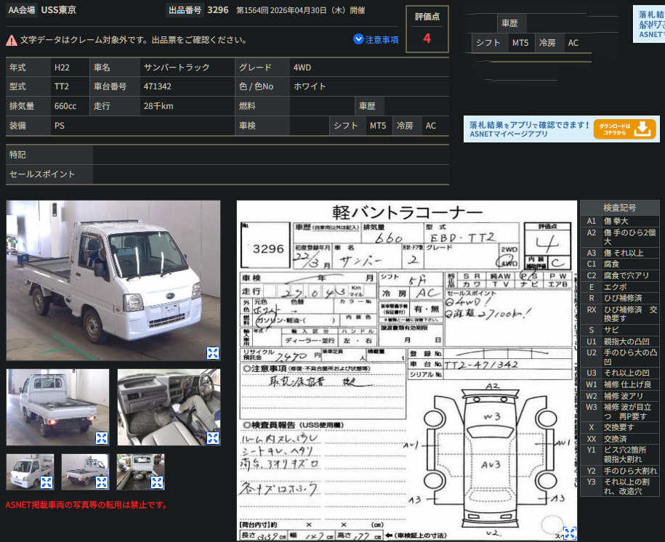Click the ASNET app download button
Screen dimensions: 665x542
click(x=625, y=129)
